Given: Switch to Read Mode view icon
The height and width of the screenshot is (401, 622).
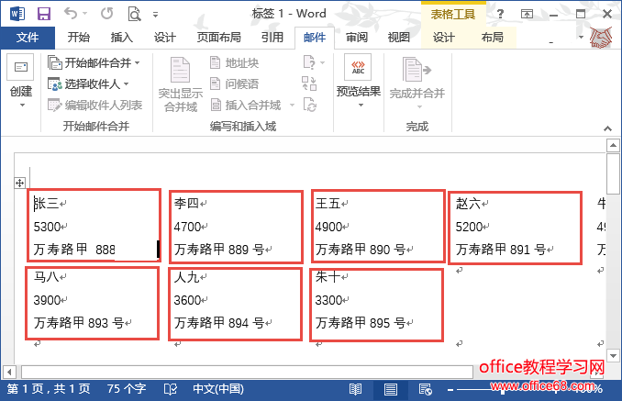Looking at the screenshot, I should 355,389.
